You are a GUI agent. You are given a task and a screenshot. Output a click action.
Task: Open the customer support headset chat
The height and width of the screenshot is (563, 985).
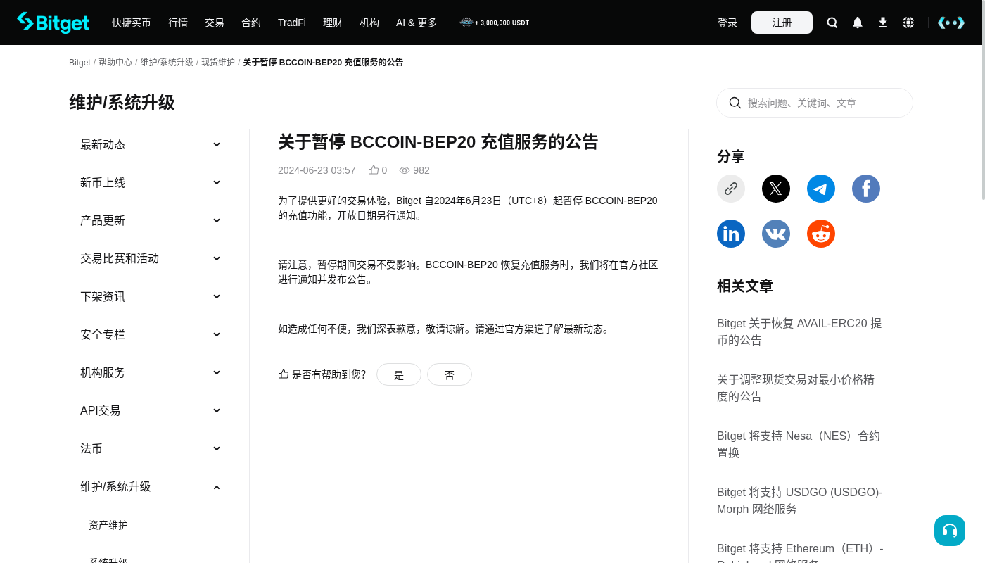[950, 531]
